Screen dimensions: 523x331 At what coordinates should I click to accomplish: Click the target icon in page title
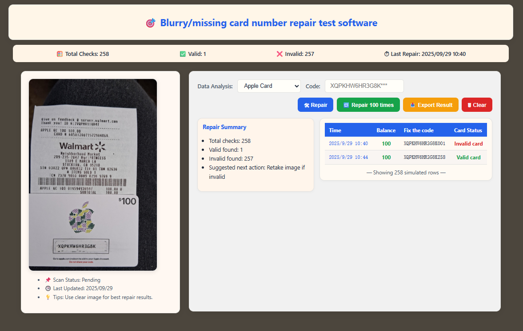pos(151,23)
